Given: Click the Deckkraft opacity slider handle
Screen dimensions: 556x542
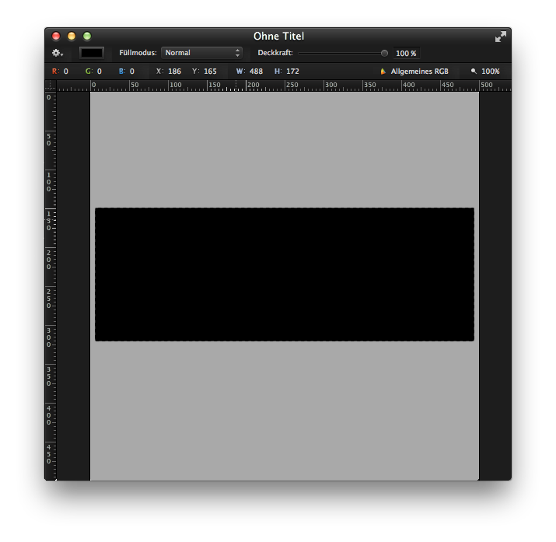Looking at the screenshot, I should 384,53.
